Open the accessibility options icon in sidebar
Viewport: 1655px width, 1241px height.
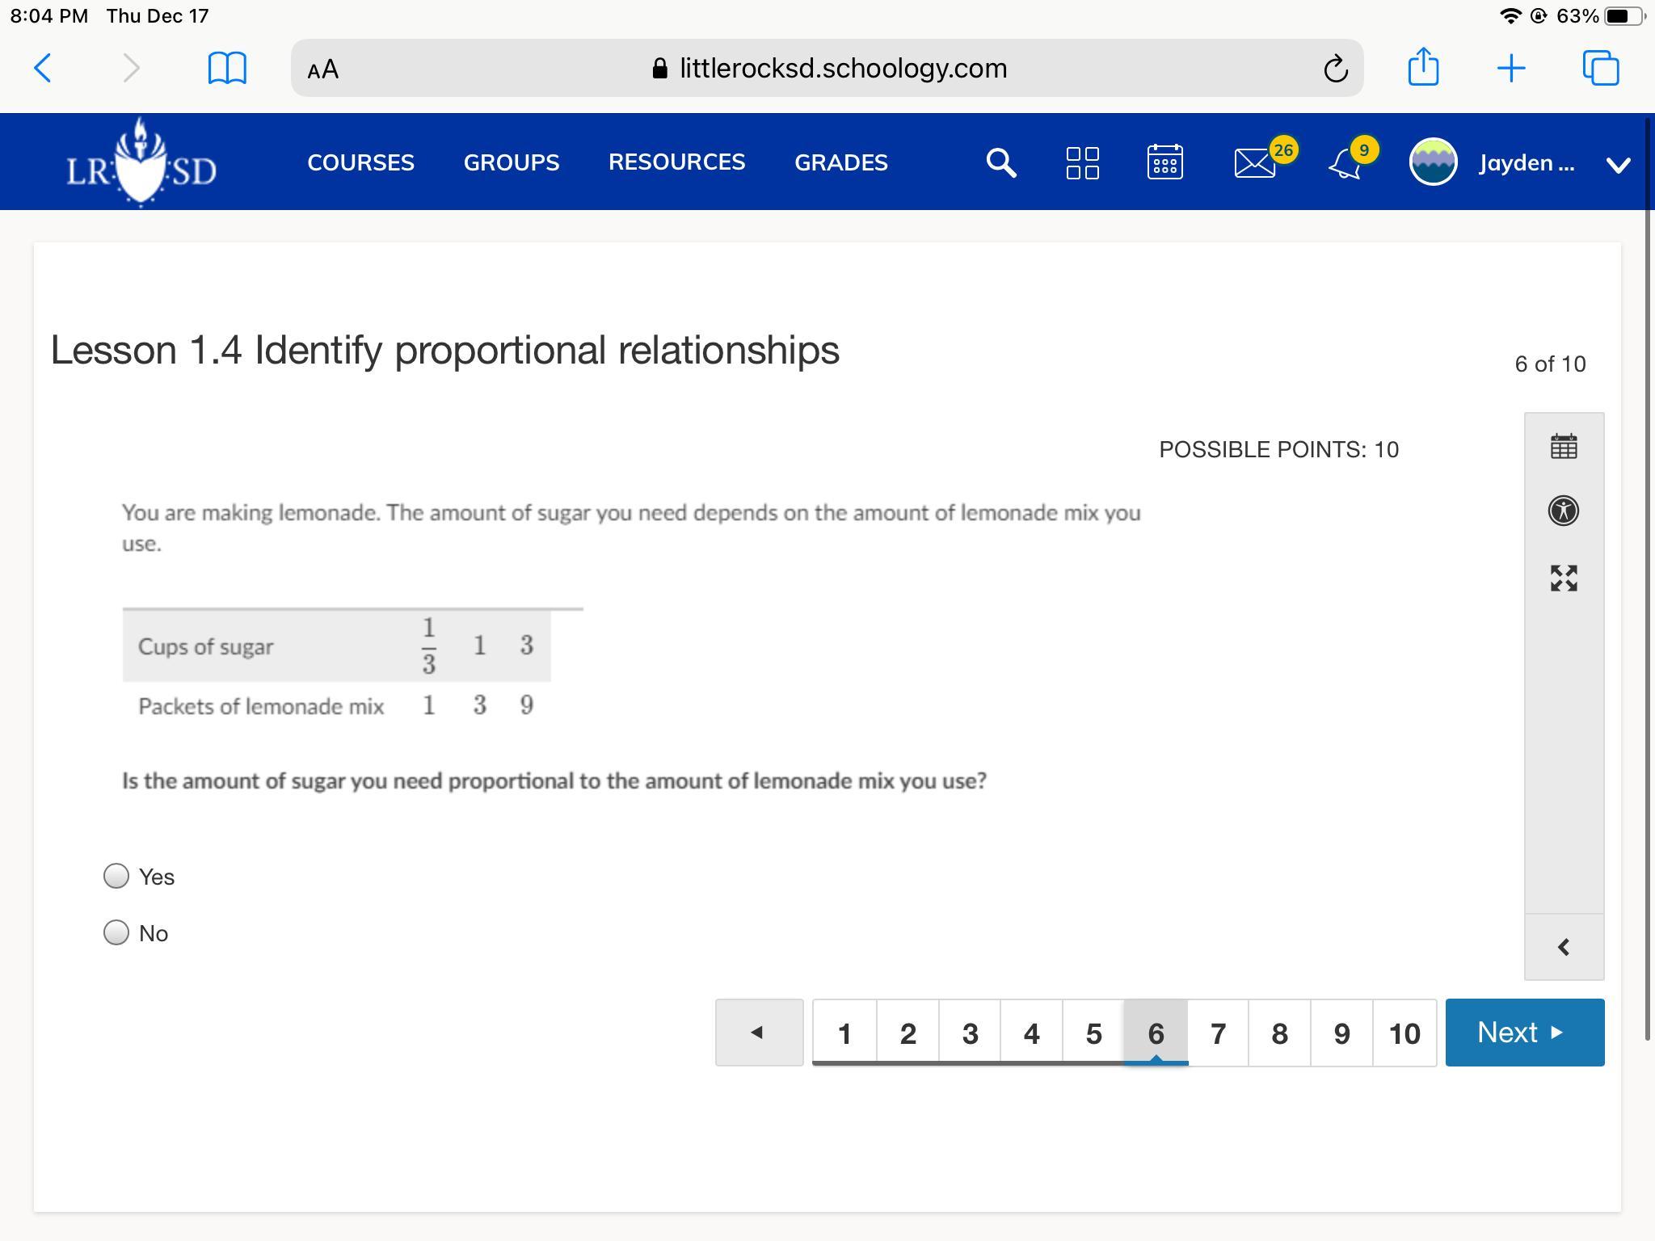click(1563, 511)
